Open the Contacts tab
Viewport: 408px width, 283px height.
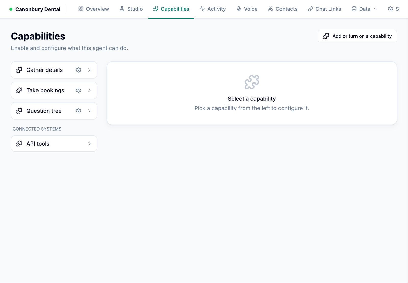pyautogui.click(x=283, y=9)
